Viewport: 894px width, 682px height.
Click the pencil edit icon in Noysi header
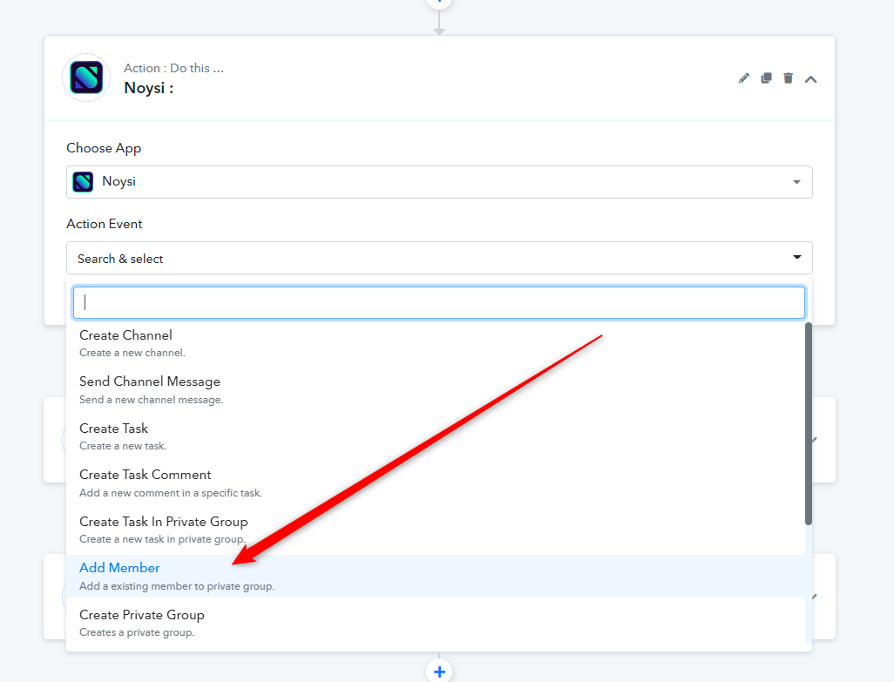[x=743, y=78]
